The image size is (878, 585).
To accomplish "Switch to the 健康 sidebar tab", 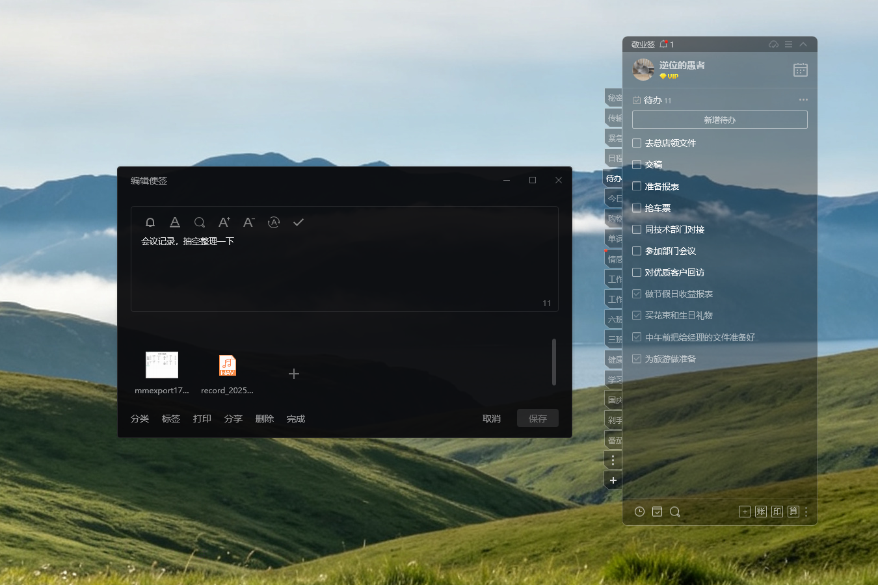I will point(613,359).
